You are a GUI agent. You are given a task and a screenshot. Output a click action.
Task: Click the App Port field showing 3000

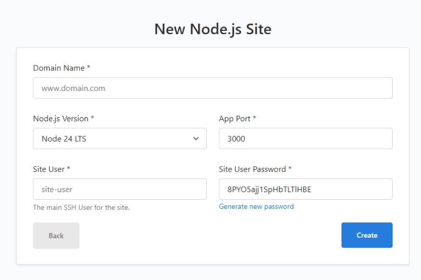pyautogui.click(x=305, y=139)
